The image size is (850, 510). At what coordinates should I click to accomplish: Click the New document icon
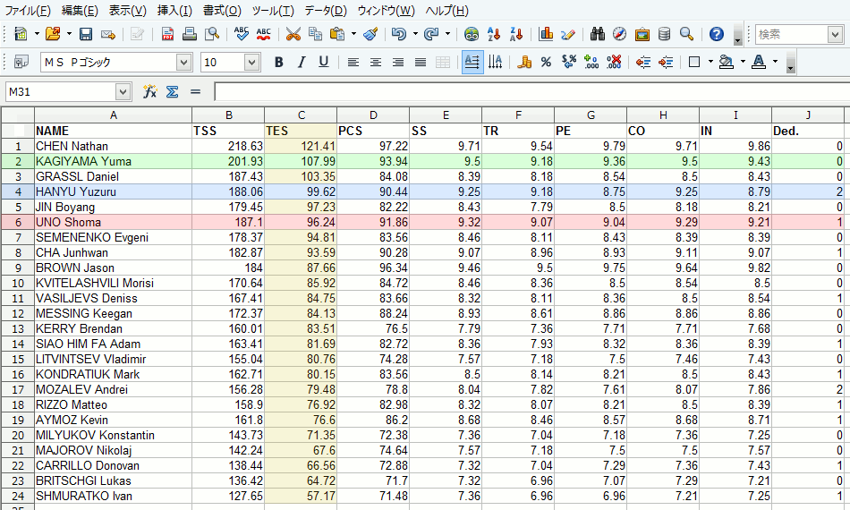click(21, 34)
